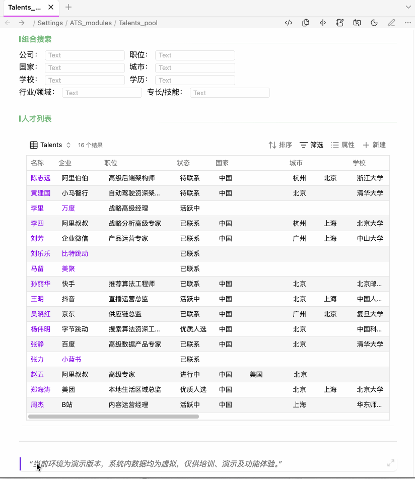Open the Talents view switcher dropdown
Screen dimensions: 415x479
[x=68, y=145]
